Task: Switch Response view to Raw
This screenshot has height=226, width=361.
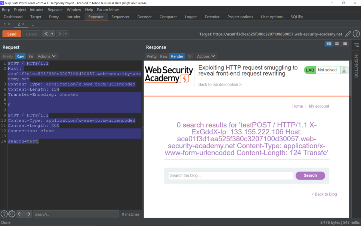Action: pyautogui.click(x=164, y=56)
